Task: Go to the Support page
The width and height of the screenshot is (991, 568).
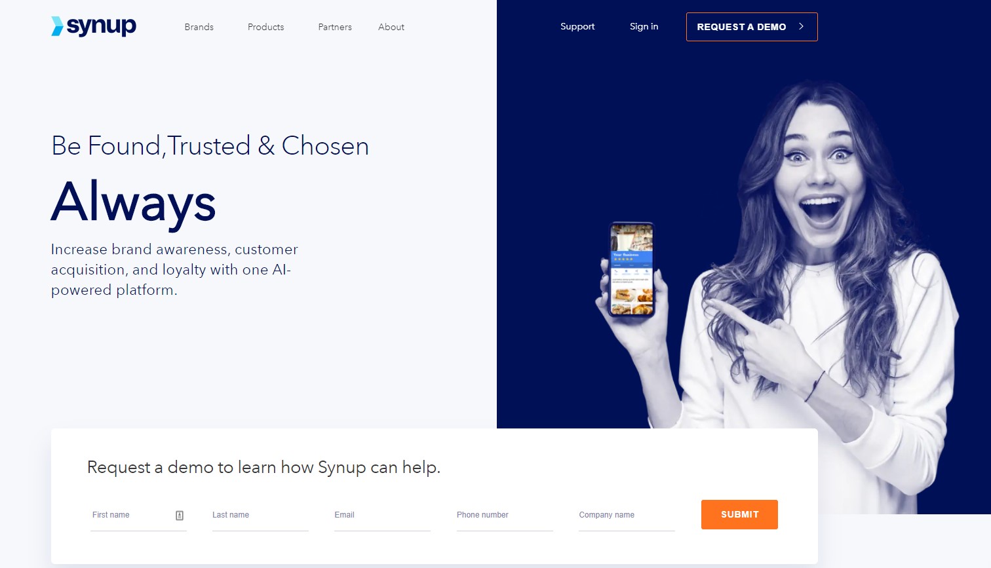Action: click(x=577, y=26)
